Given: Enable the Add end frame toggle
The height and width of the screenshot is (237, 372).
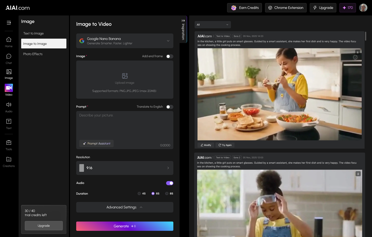Looking at the screenshot, I should 170,56.
